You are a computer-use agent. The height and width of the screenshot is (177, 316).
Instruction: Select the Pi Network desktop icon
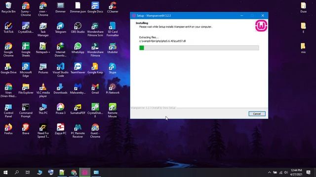(x=113, y=88)
